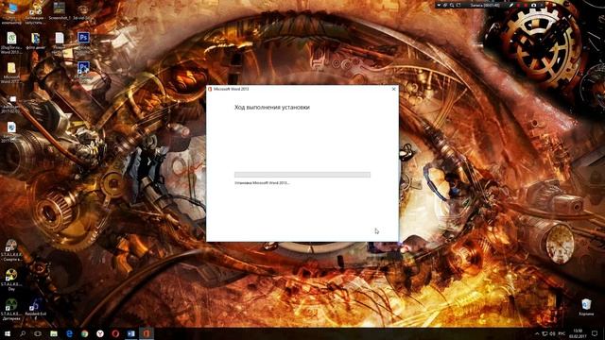This screenshot has width=605, height=340.
Task: Show hidden system tray icons
Action: [x=537, y=333]
